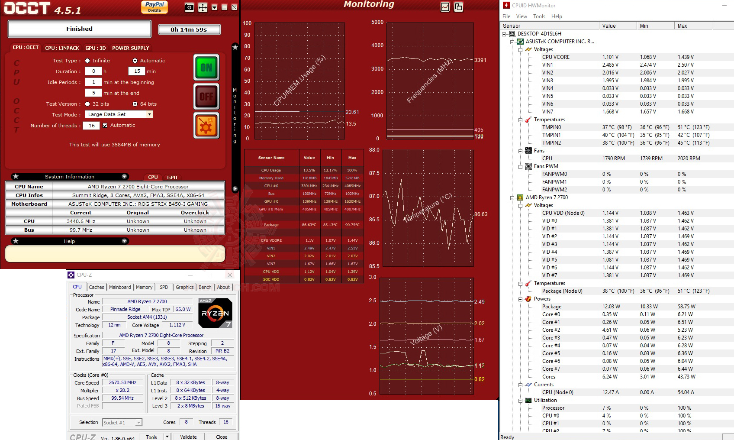Open the POWER SUPPLY tab
The width and height of the screenshot is (734, 440).
(x=131, y=48)
